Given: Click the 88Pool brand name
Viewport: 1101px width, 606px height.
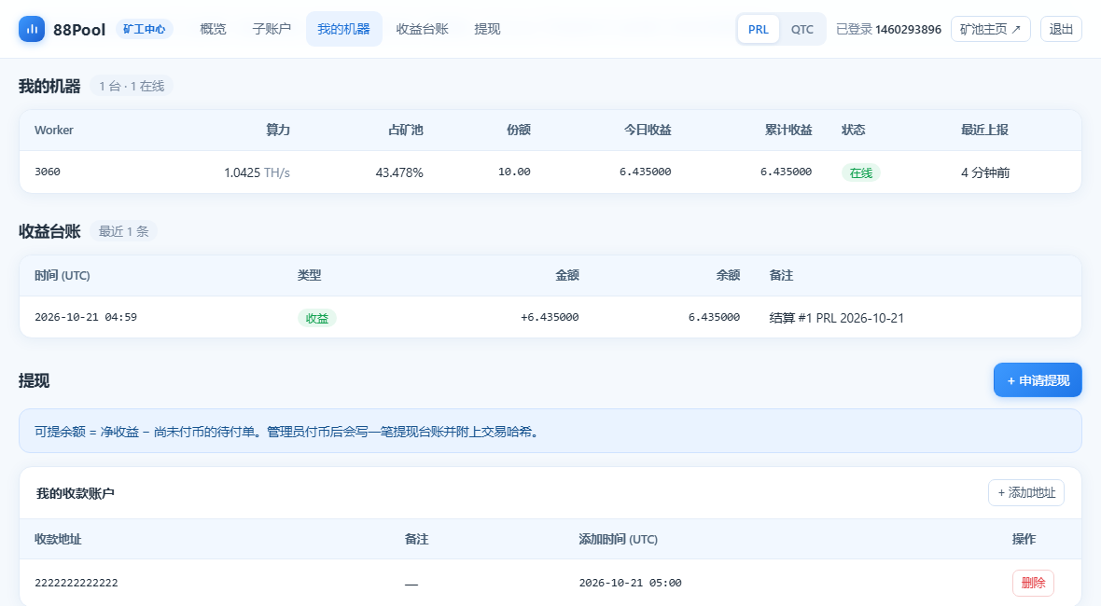Looking at the screenshot, I should 79,30.
